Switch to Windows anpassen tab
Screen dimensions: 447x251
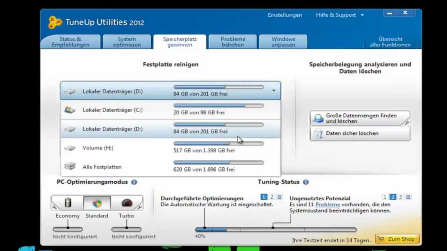283,42
